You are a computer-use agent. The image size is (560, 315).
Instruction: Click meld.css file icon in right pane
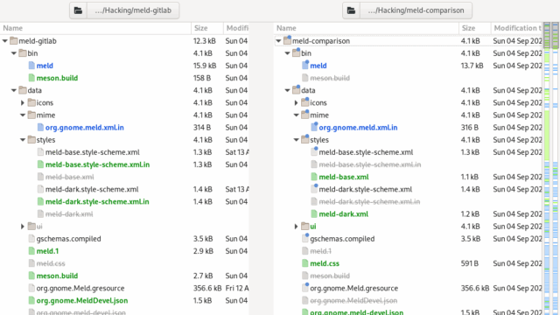pyautogui.click(x=305, y=263)
